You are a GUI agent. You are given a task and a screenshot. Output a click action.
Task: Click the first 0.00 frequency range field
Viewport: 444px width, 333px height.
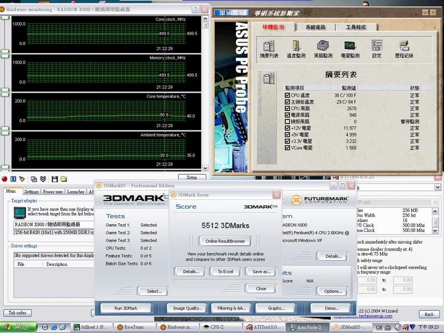[x=367, y=280]
